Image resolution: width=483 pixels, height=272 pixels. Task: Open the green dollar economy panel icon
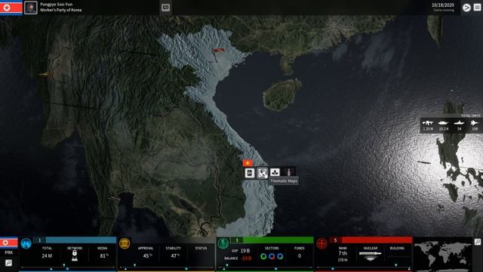pos(223,243)
